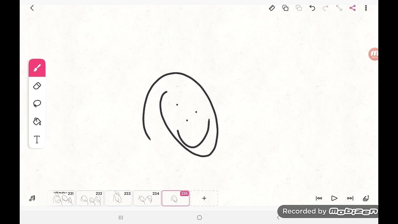398x224 pixels.
Task: Add a new frame with plus button
Action: click(204, 198)
